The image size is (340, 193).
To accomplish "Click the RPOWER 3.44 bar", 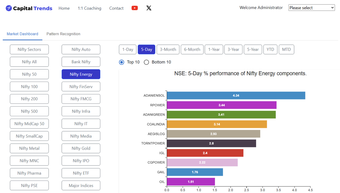I will (222, 105).
